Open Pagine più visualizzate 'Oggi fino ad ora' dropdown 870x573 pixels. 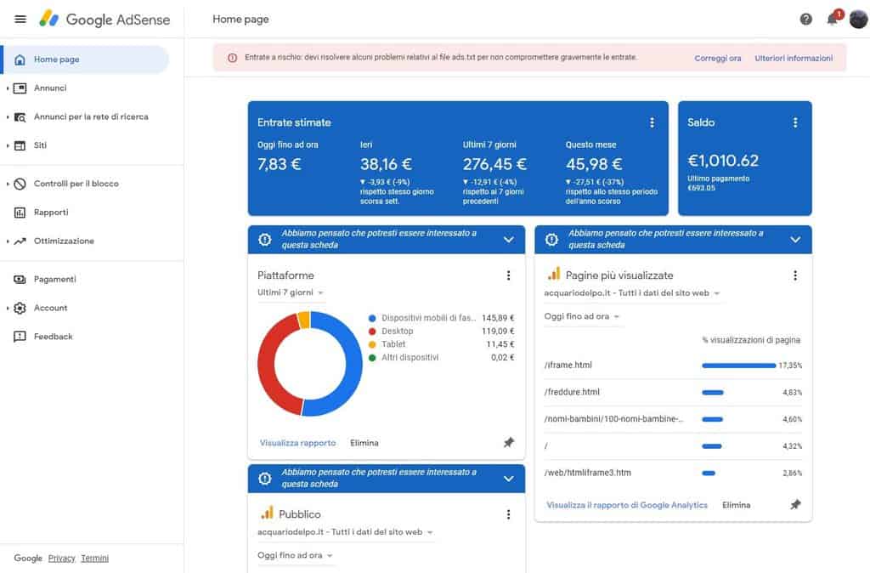581,316
